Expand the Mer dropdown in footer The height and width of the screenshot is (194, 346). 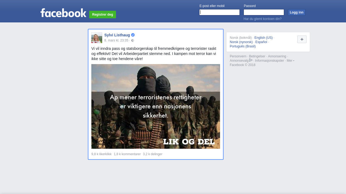point(290,61)
